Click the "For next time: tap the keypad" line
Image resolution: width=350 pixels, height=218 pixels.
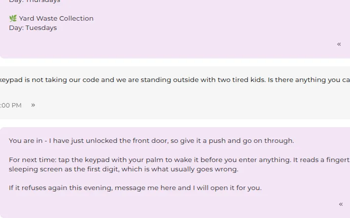179,160
